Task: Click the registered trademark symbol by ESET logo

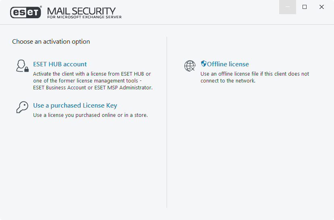Action: coord(41,7)
